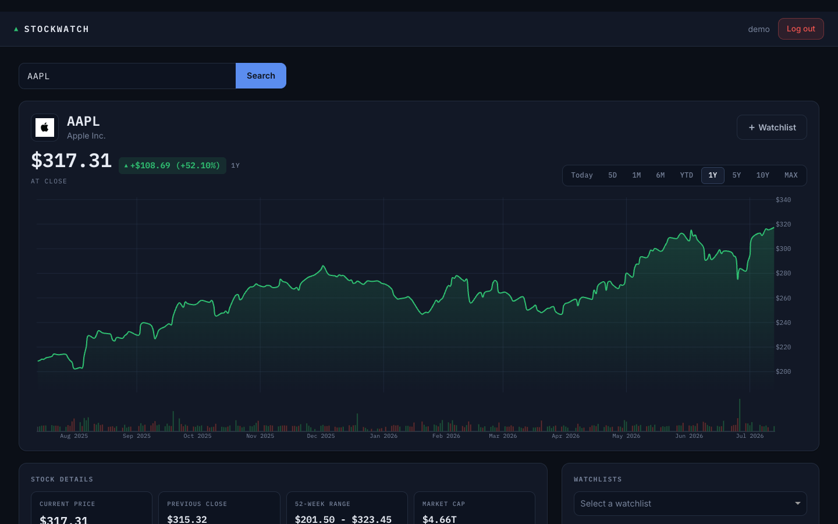Click the 52-WEEK RANGE card
Image resolution: width=838 pixels, height=524 pixels.
347,508
